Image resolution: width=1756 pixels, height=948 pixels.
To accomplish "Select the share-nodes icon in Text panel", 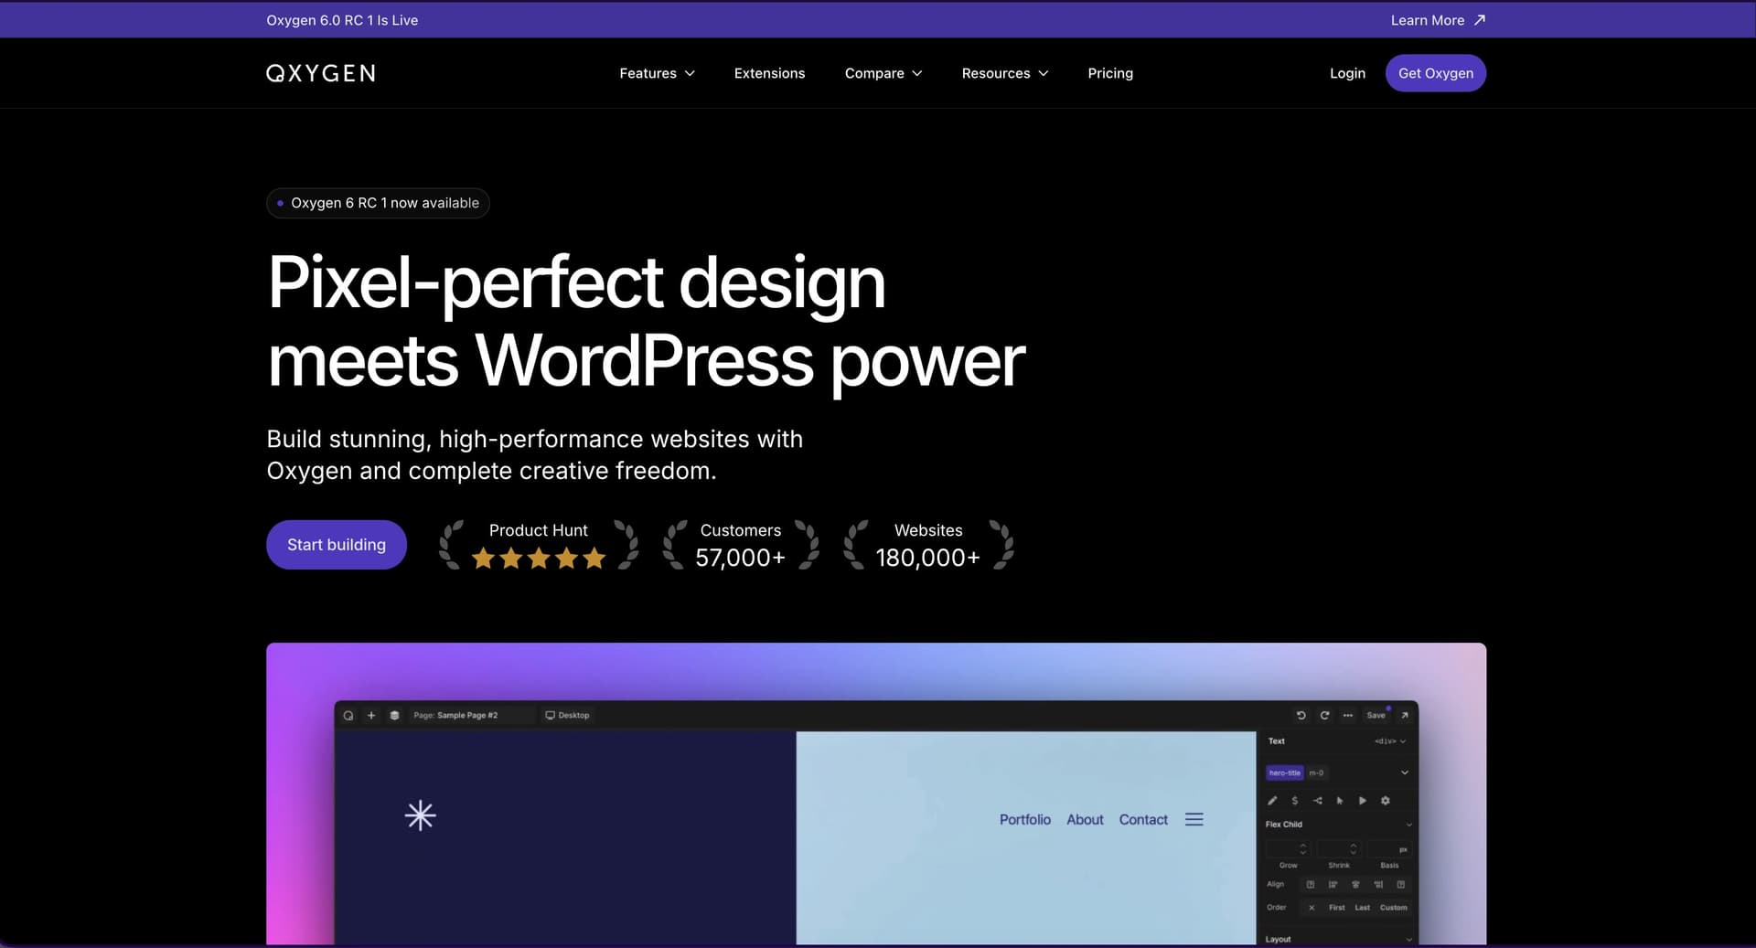I will 1317,801.
